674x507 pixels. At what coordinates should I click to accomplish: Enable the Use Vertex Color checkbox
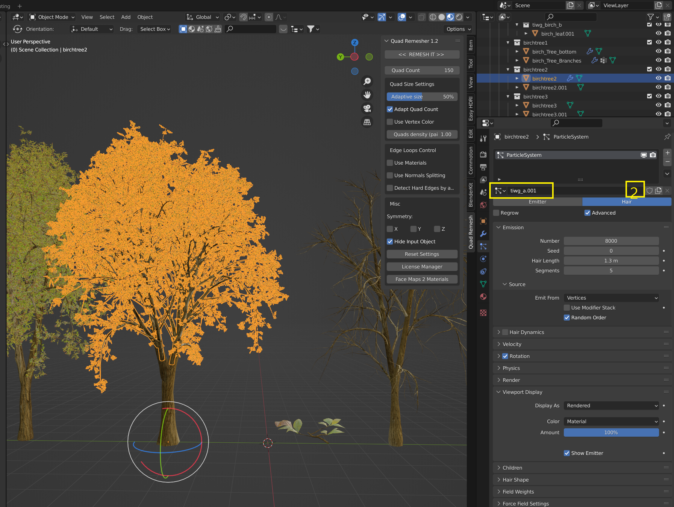(390, 122)
